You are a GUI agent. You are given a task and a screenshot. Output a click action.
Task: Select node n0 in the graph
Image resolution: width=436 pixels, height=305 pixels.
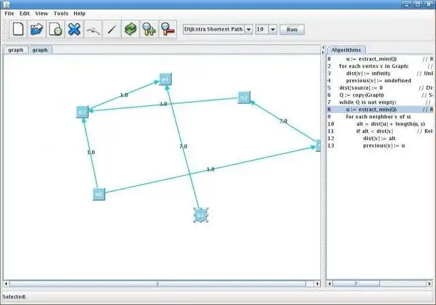click(99, 194)
